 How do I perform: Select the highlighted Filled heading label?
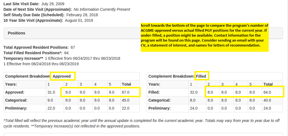(201, 76)
